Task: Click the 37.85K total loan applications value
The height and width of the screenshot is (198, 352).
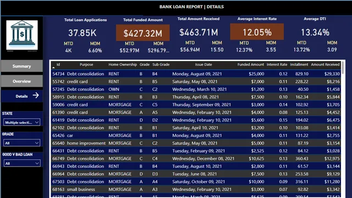Action: pos(82,33)
